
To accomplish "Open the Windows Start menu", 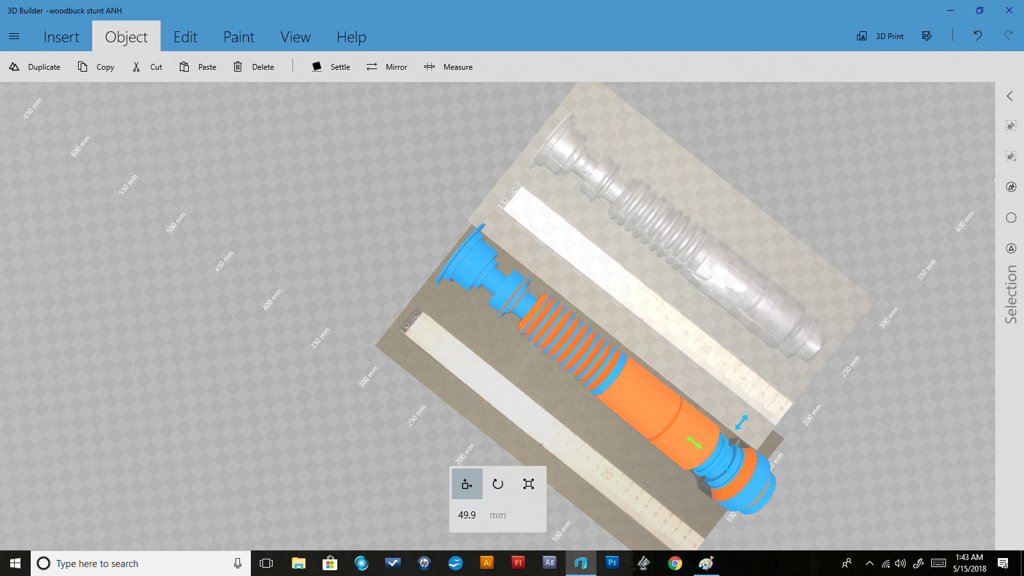I will (15, 563).
